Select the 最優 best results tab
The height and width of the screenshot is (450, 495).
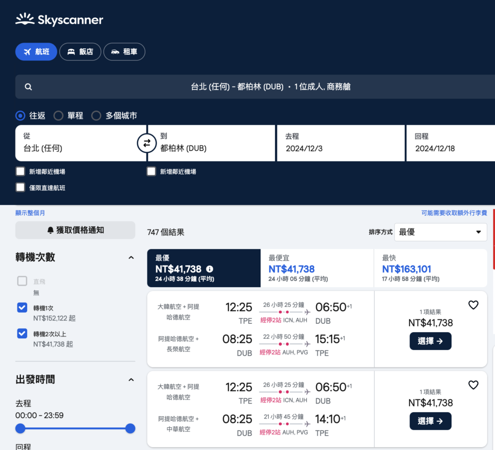pyautogui.click(x=204, y=268)
